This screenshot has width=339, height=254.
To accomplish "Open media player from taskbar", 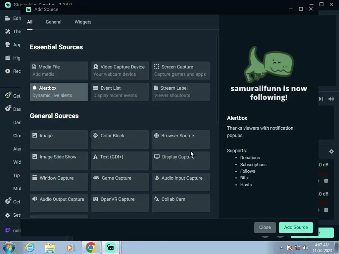I will pos(70,247).
